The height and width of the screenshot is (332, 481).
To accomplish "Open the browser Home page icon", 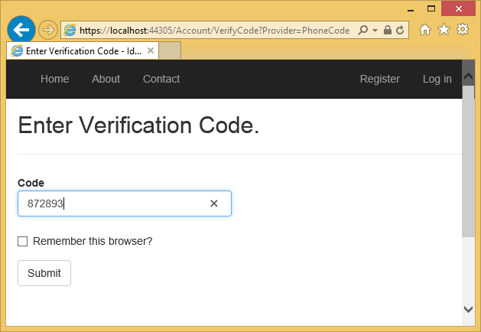I will click(x=426, y=29).
